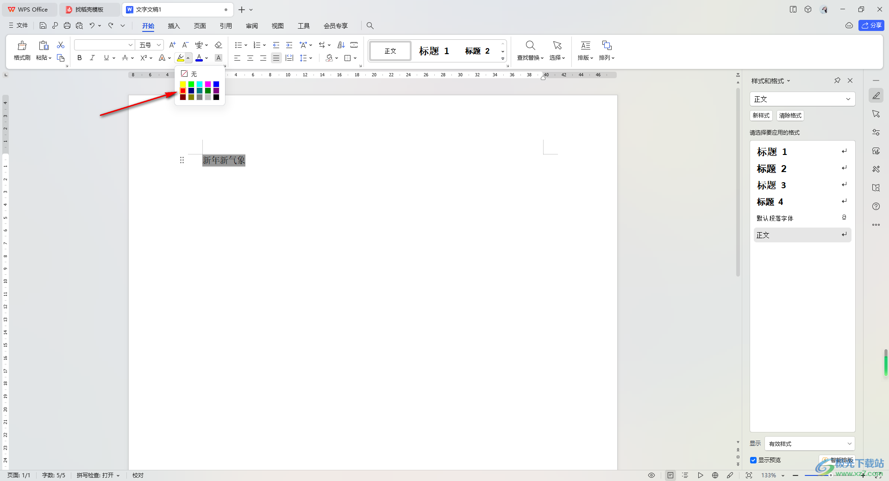This screenshot has height=481, width=889.
Task: Click the Undo arrow icon
Action: pyautogui.click(x=92, y=25)
